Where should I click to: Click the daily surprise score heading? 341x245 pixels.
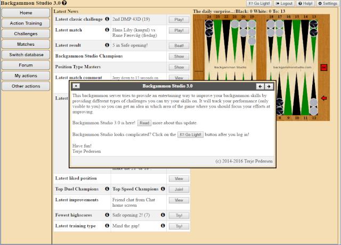(x=239, y=11)
